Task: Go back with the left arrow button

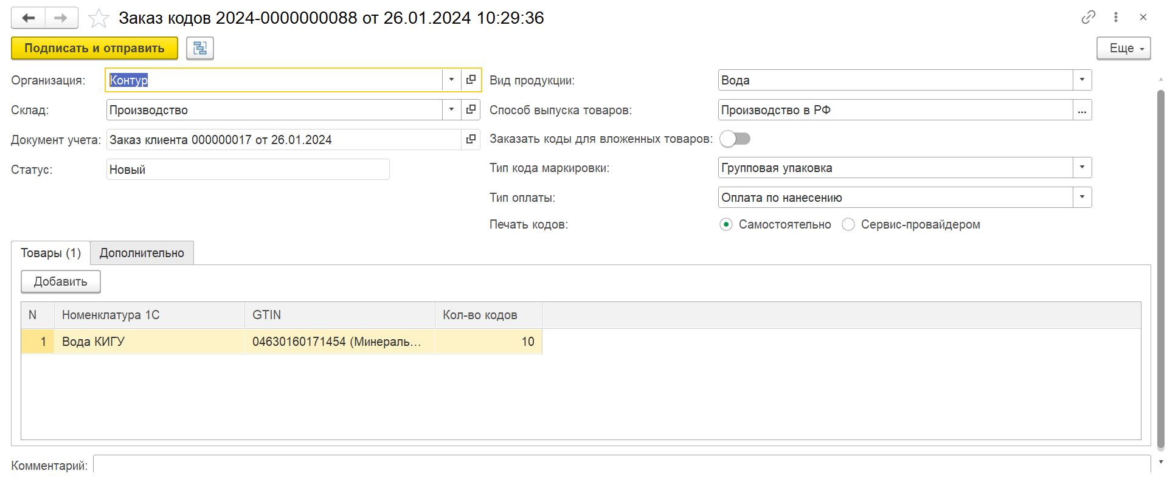Action: coord(28,18)
